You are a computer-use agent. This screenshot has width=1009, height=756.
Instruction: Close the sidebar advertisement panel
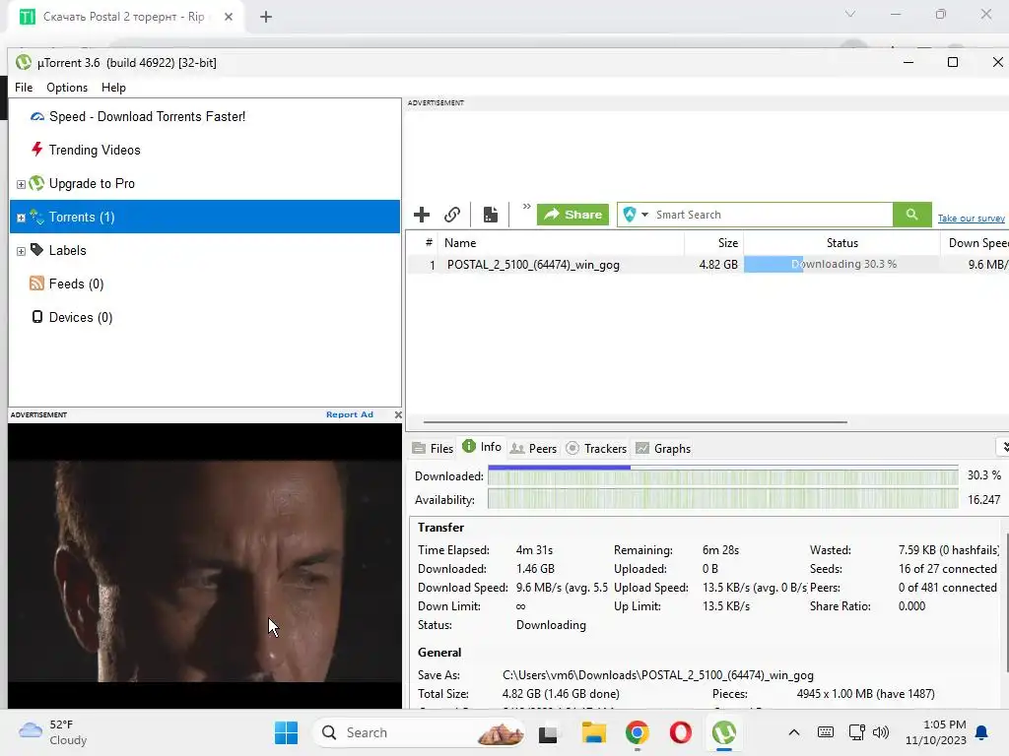click(398, 414)
